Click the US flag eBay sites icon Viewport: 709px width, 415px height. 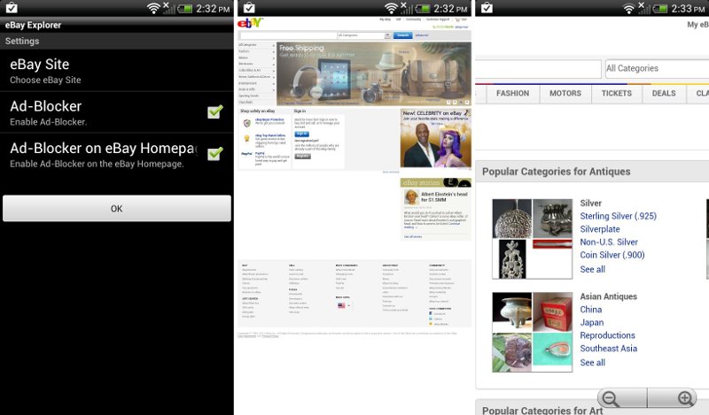pyautogui.click(x=341, y=305)
